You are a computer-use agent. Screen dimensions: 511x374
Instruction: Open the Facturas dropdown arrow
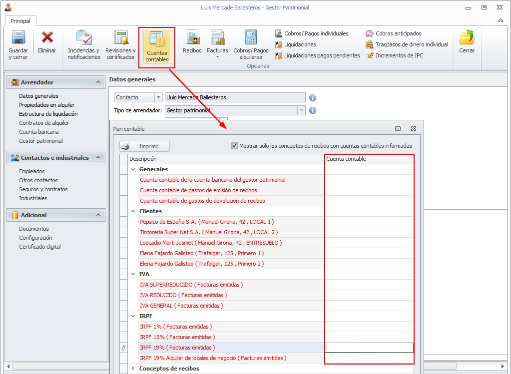coord(217,57)
